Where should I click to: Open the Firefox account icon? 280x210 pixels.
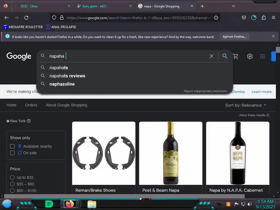(x=253, y=17)
